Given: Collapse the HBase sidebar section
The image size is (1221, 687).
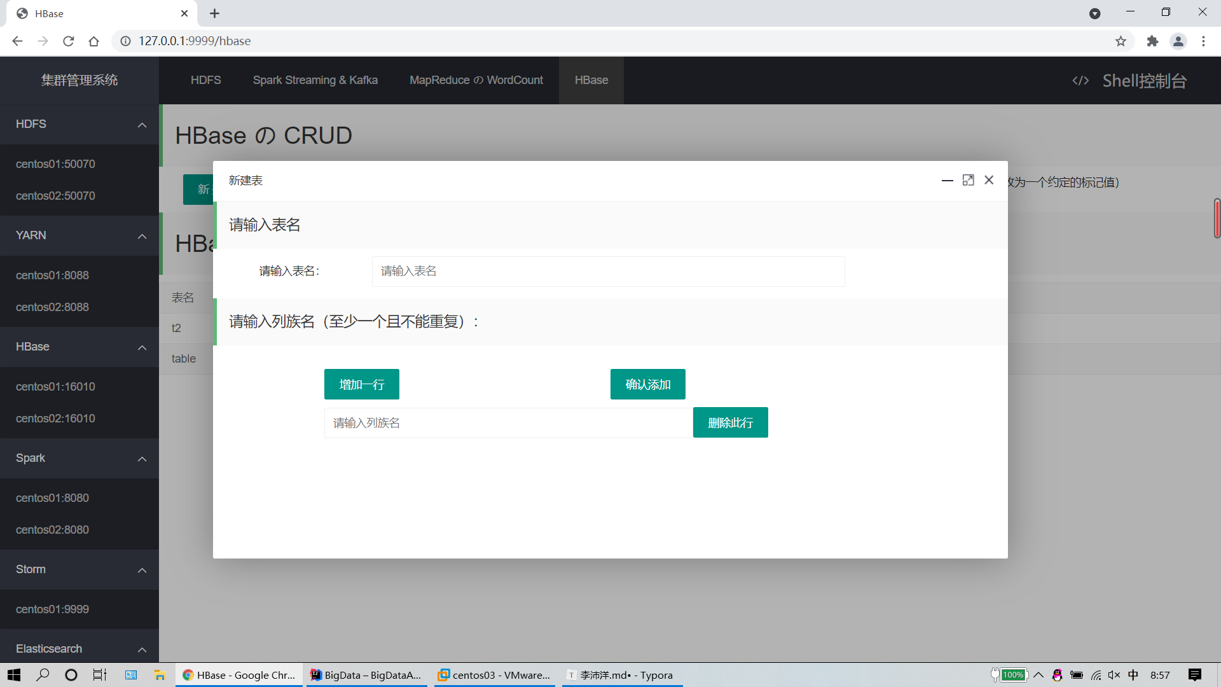Looking at the screenshot, I should pyautogui.click(x=142, y=347).
